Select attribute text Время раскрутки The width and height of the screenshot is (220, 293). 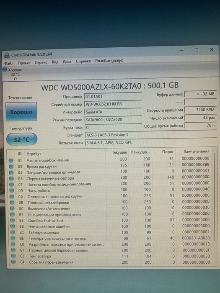click(x=42, y=166)
